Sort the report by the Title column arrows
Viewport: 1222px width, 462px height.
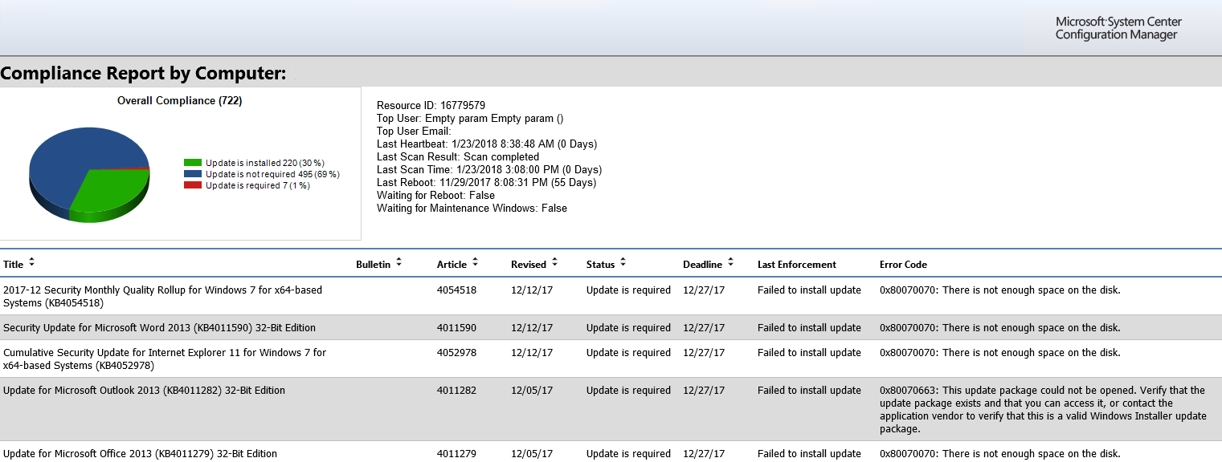coord(32,262)
